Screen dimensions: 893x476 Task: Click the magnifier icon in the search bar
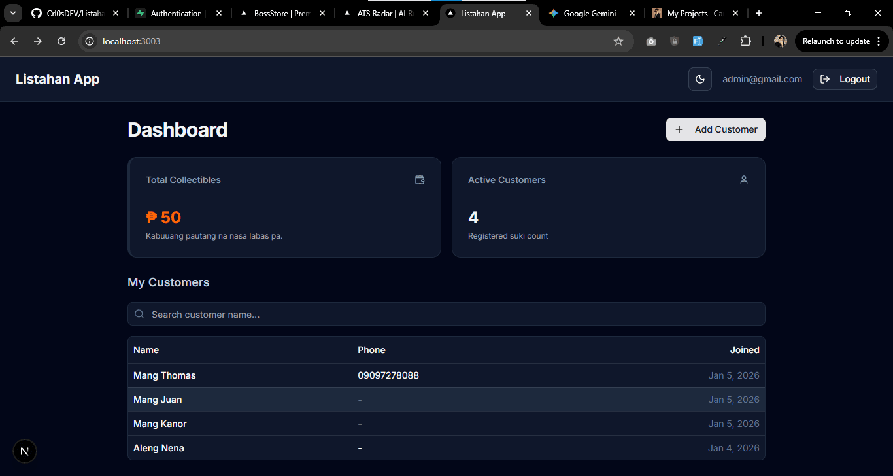pos(139,314)
